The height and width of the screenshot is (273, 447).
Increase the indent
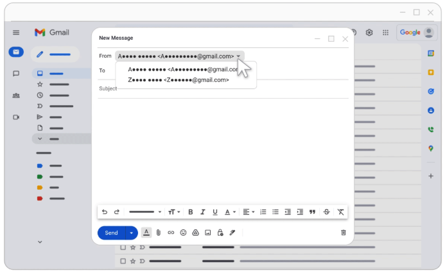coord(300,212)
